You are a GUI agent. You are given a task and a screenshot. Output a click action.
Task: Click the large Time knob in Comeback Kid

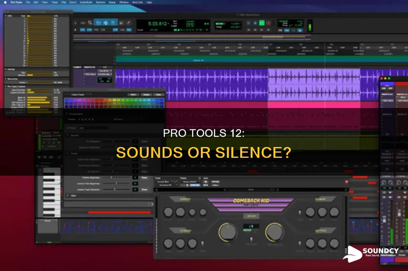[228, 232]
